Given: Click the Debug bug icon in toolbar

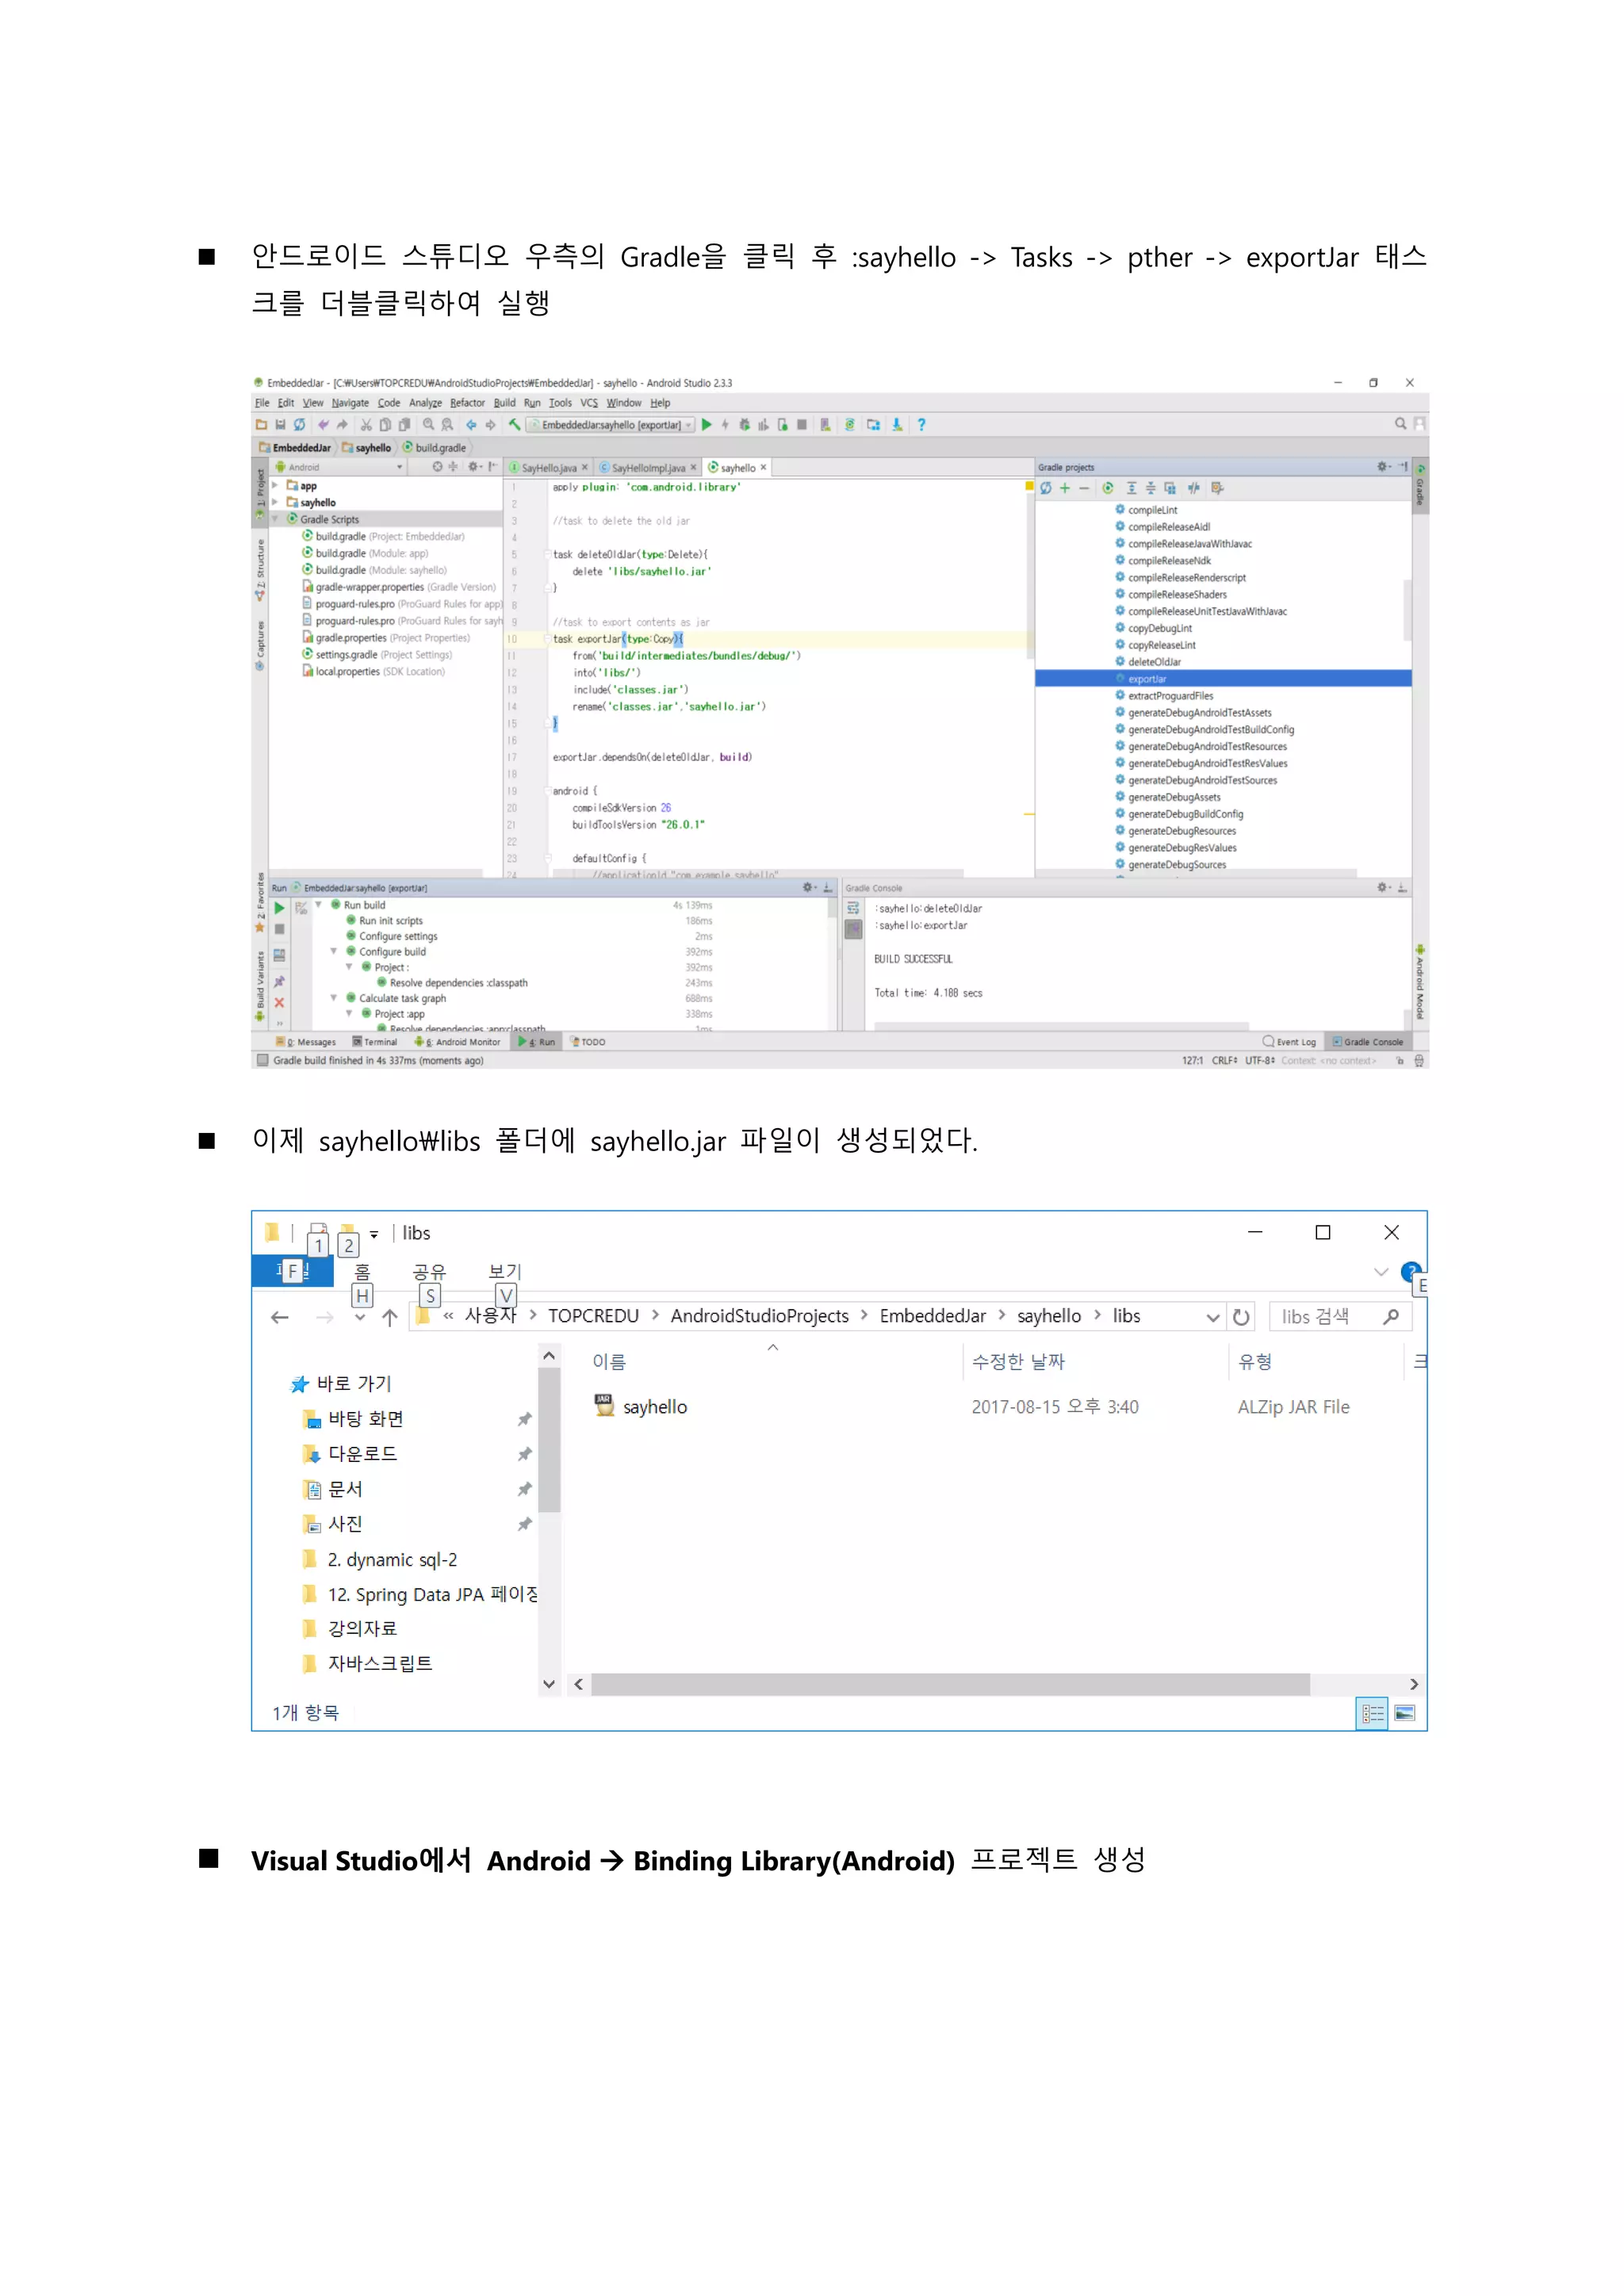Looking at the screenshot, I should (744, 425).
